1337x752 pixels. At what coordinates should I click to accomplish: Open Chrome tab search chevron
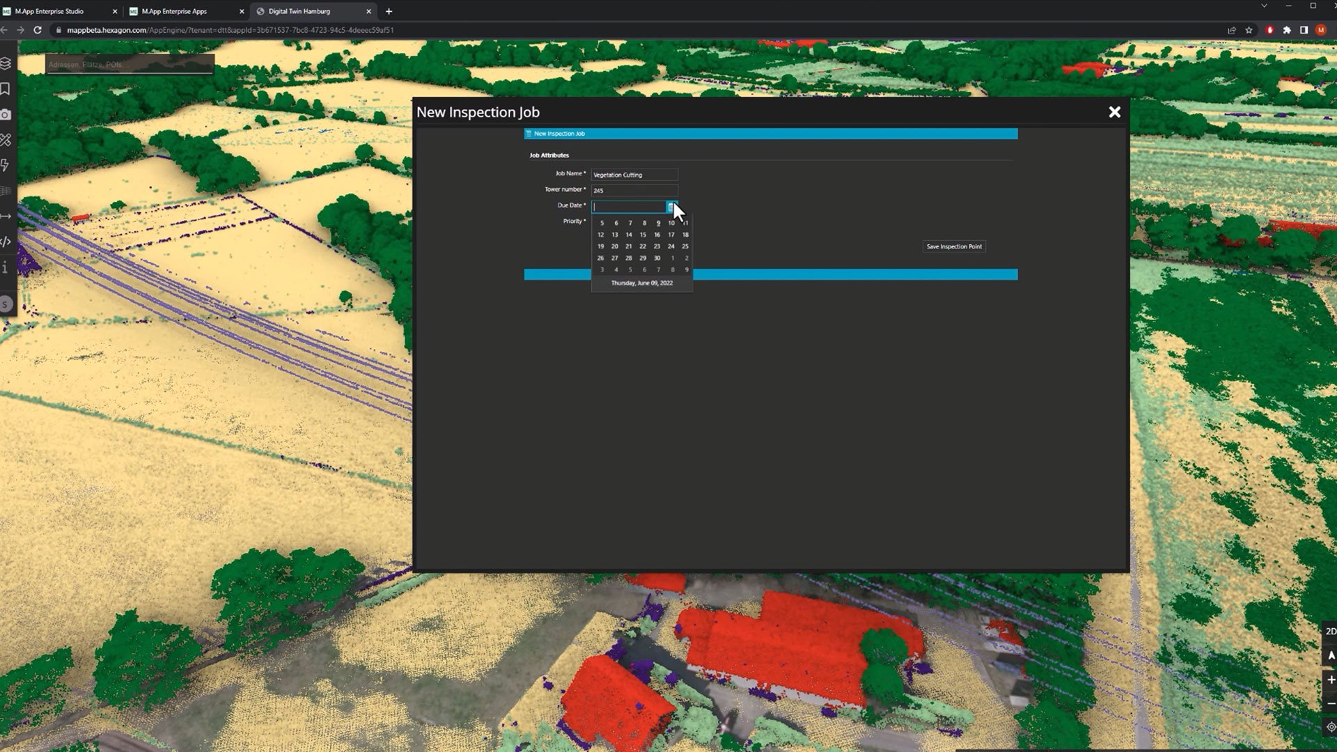pyautogui.click(x=1264, y=6)
